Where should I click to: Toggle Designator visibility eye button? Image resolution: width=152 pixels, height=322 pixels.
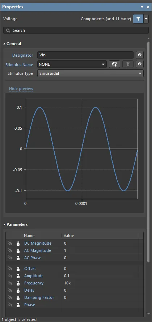coord(140,55)
